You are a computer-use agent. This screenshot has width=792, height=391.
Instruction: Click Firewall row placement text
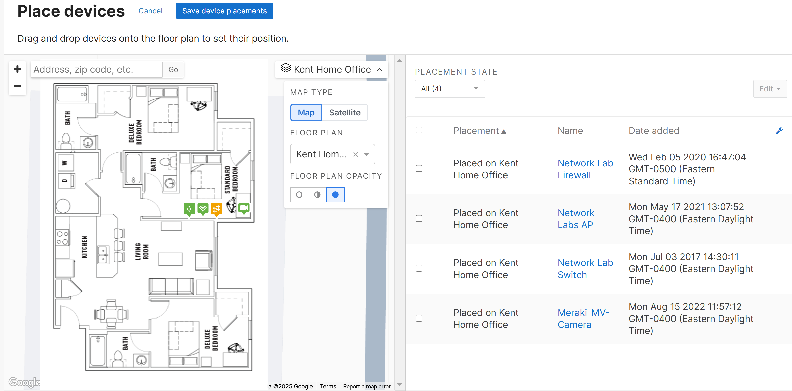pos(486,169)
